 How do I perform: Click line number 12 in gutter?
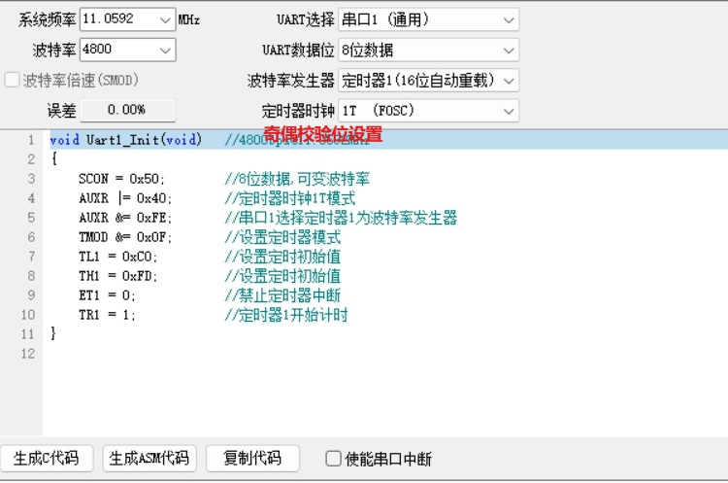coord(28,354)
